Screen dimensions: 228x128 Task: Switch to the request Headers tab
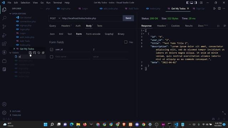click(66, 26)
